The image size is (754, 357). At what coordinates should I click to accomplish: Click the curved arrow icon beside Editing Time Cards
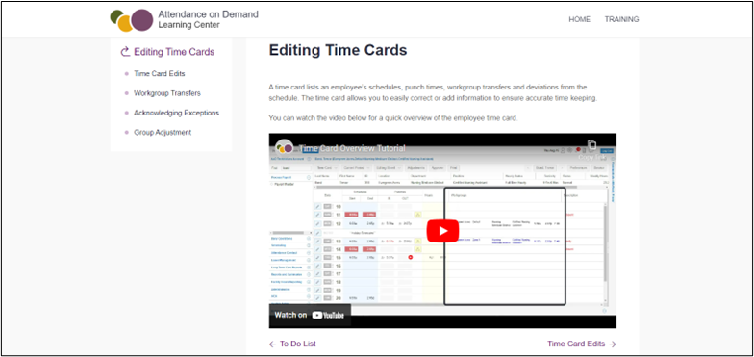click(x=125, y=52)
